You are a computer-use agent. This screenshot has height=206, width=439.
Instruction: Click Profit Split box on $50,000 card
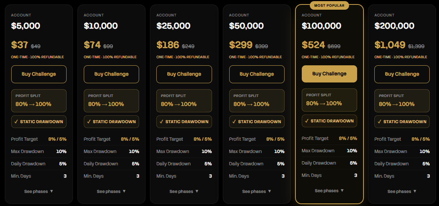coord(257,101)
